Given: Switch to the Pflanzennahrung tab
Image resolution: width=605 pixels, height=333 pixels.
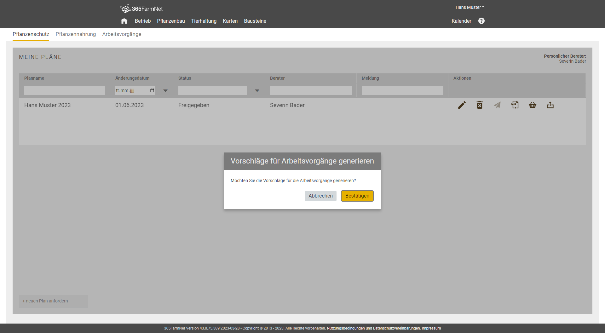Looking at the screenshot, I should 76,34.
